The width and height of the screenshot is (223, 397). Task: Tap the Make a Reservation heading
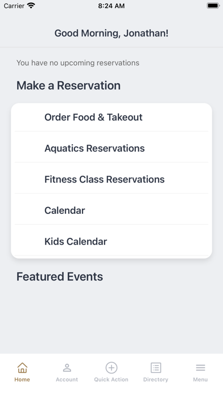click(x=68, y=86)
